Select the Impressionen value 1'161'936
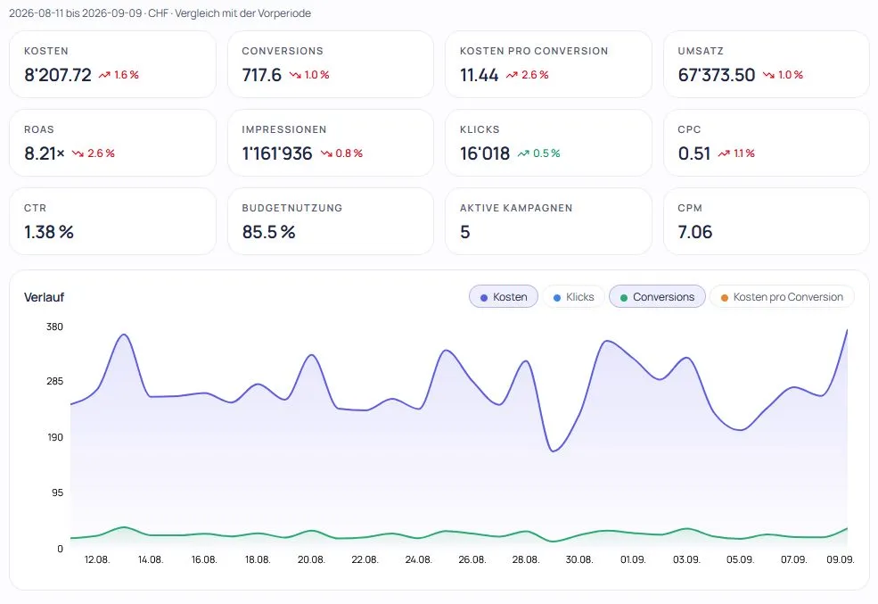Image resolution: width=878 pixels, height=604 pixels. [x=277, y=153]
